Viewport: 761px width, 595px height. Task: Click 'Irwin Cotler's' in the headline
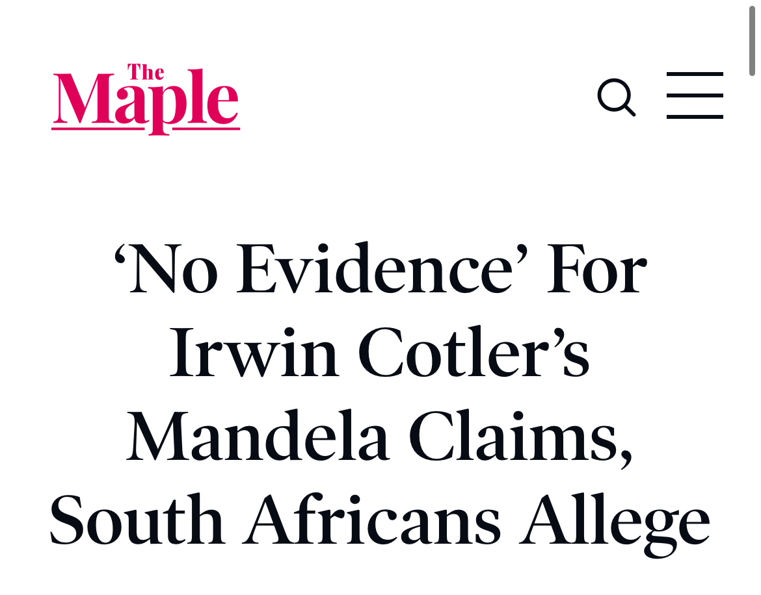click(x=380, y=354)
